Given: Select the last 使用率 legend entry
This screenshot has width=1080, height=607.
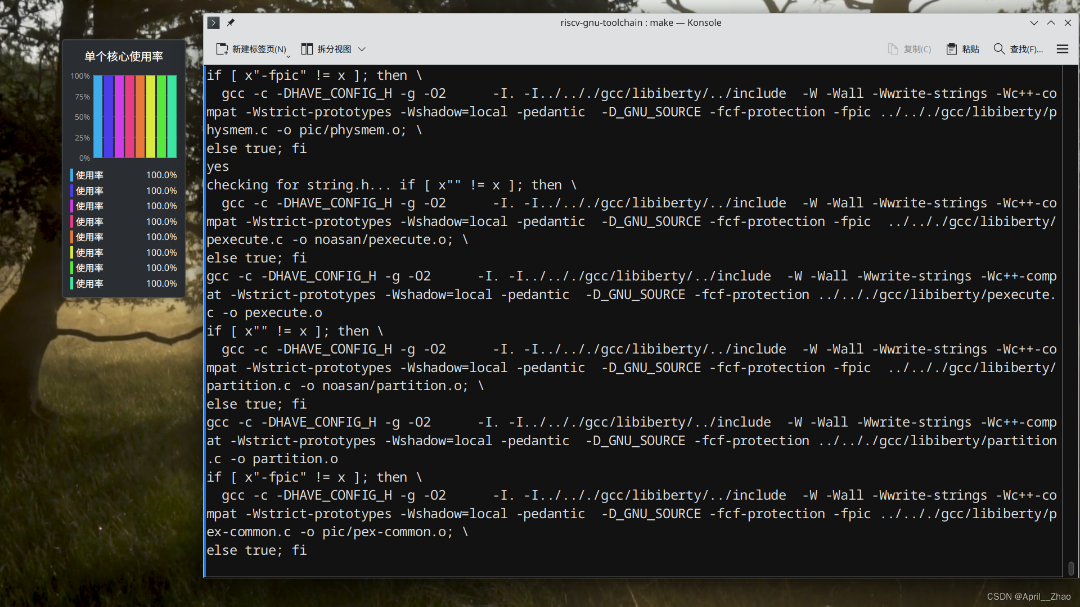Looking at the screenshot, I should tap(90, 284).
